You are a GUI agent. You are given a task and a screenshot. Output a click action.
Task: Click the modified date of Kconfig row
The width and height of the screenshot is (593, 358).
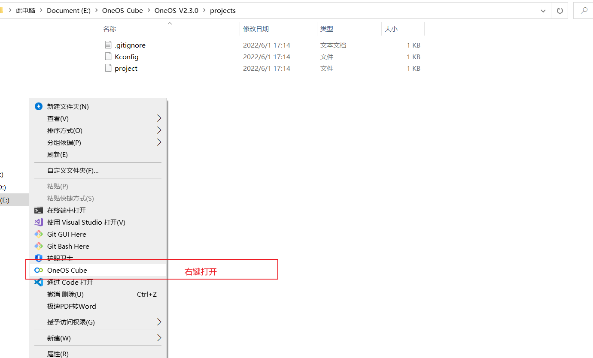pyautogui.click(x=267, y=57)
